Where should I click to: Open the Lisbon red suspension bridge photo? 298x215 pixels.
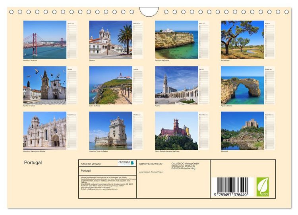(45, 39)
